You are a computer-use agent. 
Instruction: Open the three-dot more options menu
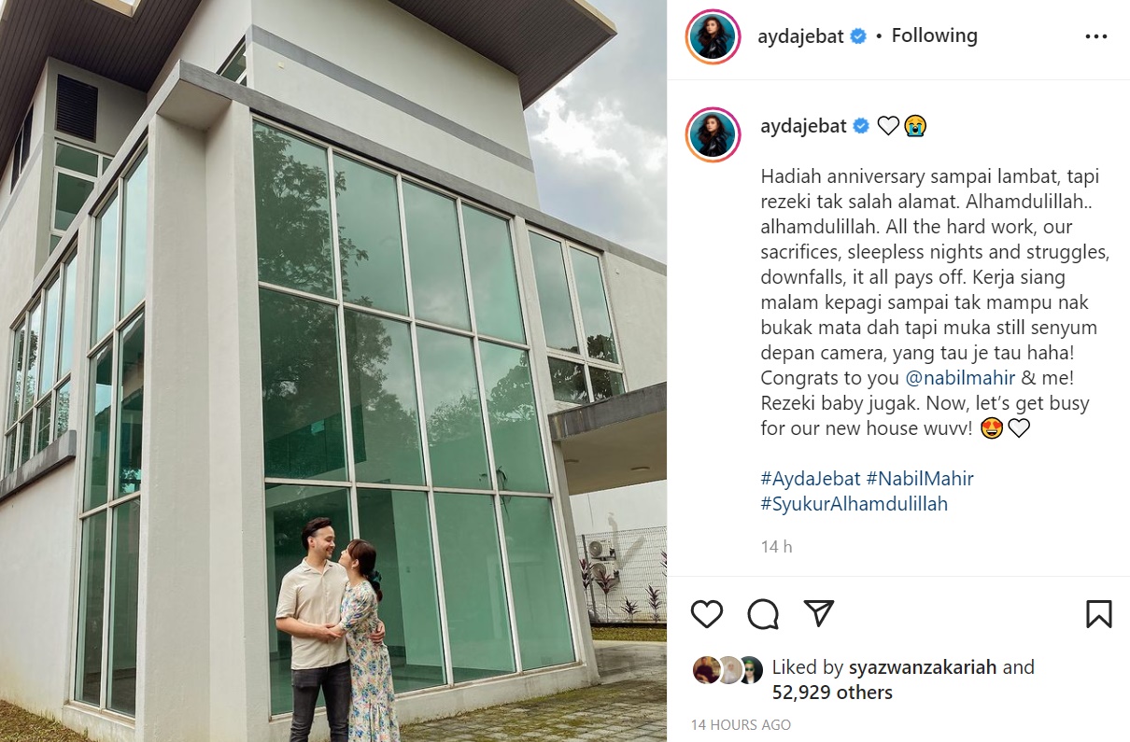(1096, 37)
